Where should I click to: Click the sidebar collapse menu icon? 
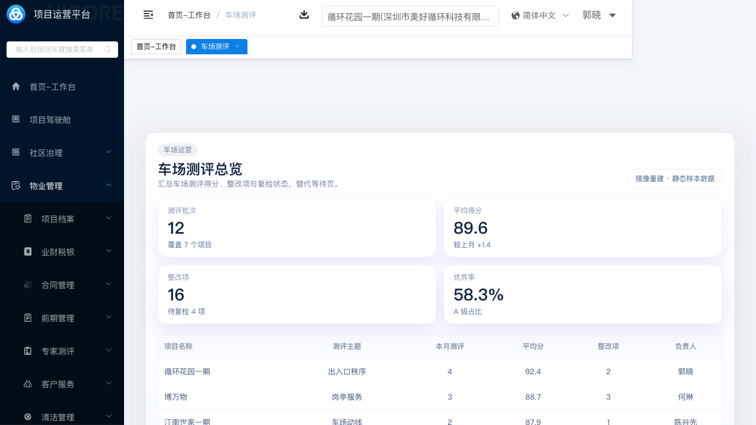148,15
